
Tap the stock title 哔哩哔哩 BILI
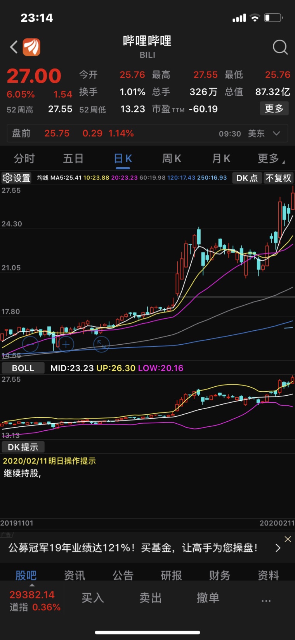[x=147, y=46]
